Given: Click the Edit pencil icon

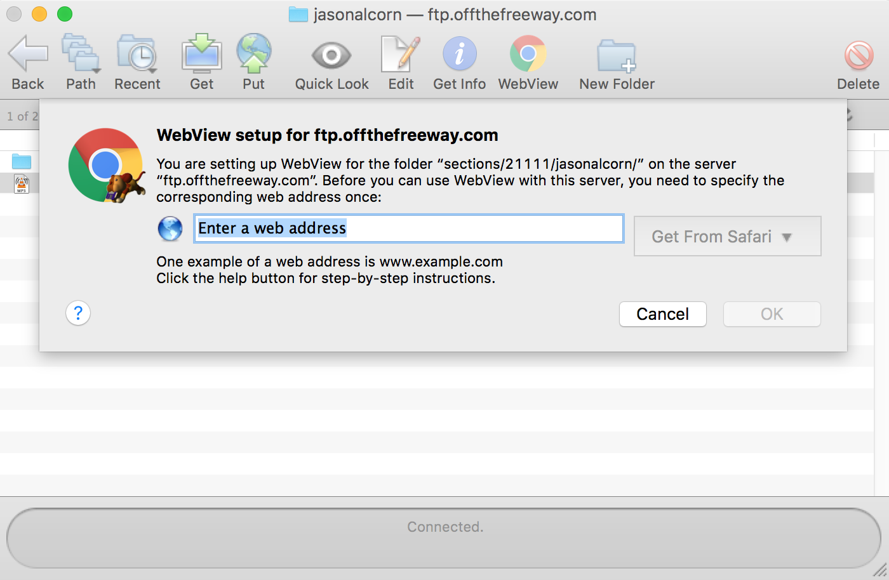Looking at the screenshot, I should 401,53.
